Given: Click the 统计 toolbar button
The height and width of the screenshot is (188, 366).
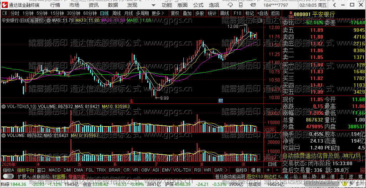Looking at the screenshot, I should coord(212,14).
